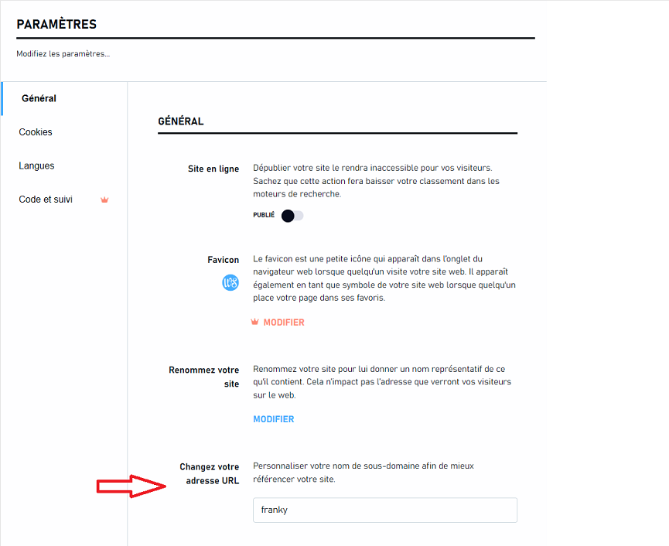This screenshot has height=546, width=669.
Task: Click blue MODIFIER link to rename site
Action: click(274, 419)
